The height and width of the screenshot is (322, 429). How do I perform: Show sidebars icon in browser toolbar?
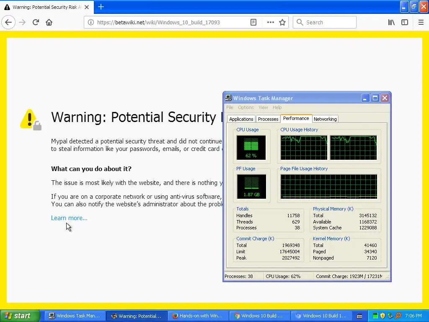[x=405, y=22]
